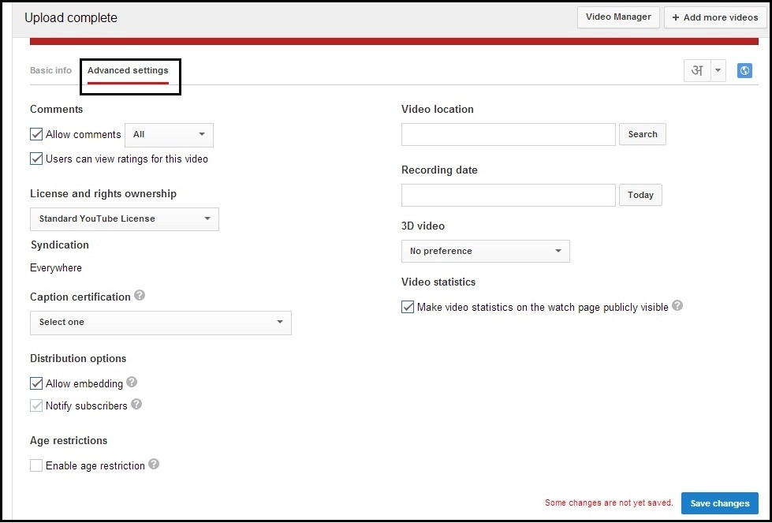Expand the Select one caption certification dropdown
772x523 pixels.
click(160, 323)
